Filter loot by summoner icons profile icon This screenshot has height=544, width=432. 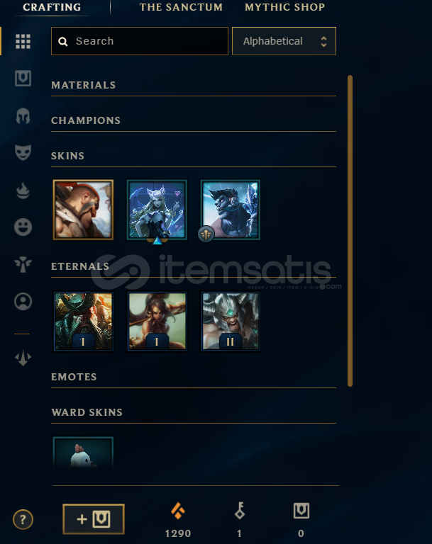pyautogui.click(x=23, y=301)
